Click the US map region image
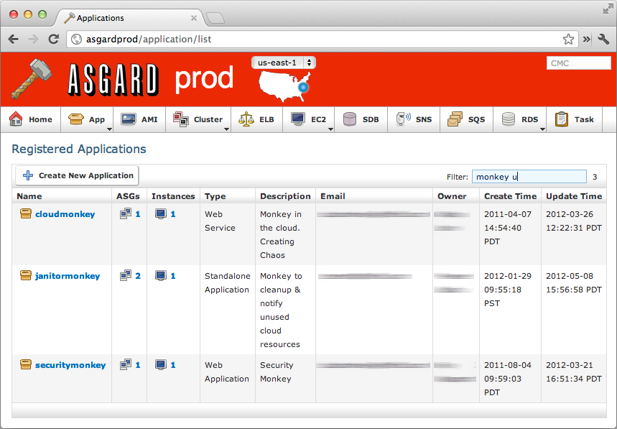This screenshot has height=429, width=617. tap(284, 86)
